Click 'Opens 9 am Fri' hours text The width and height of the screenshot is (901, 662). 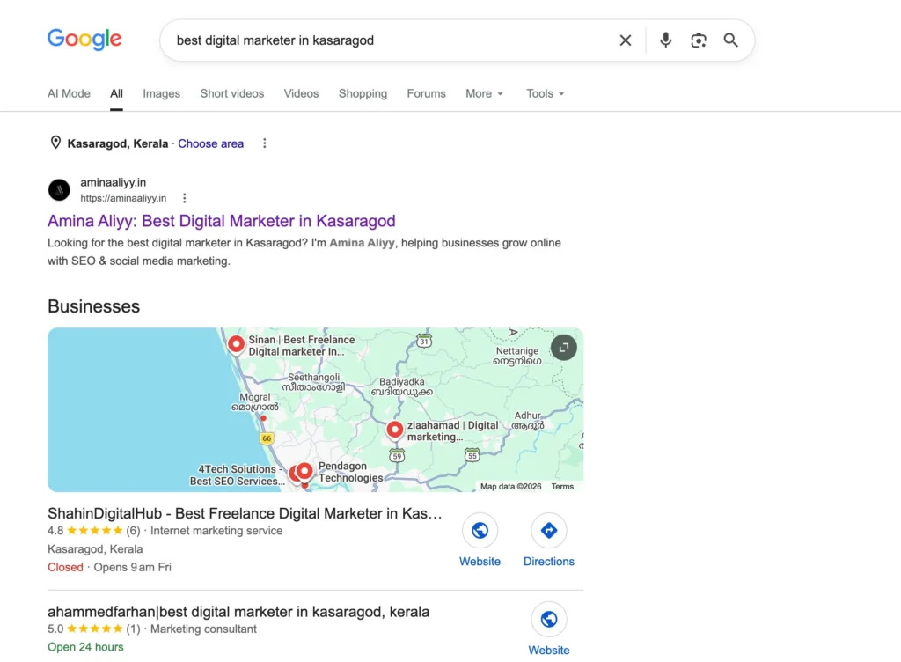pos(133,567)
